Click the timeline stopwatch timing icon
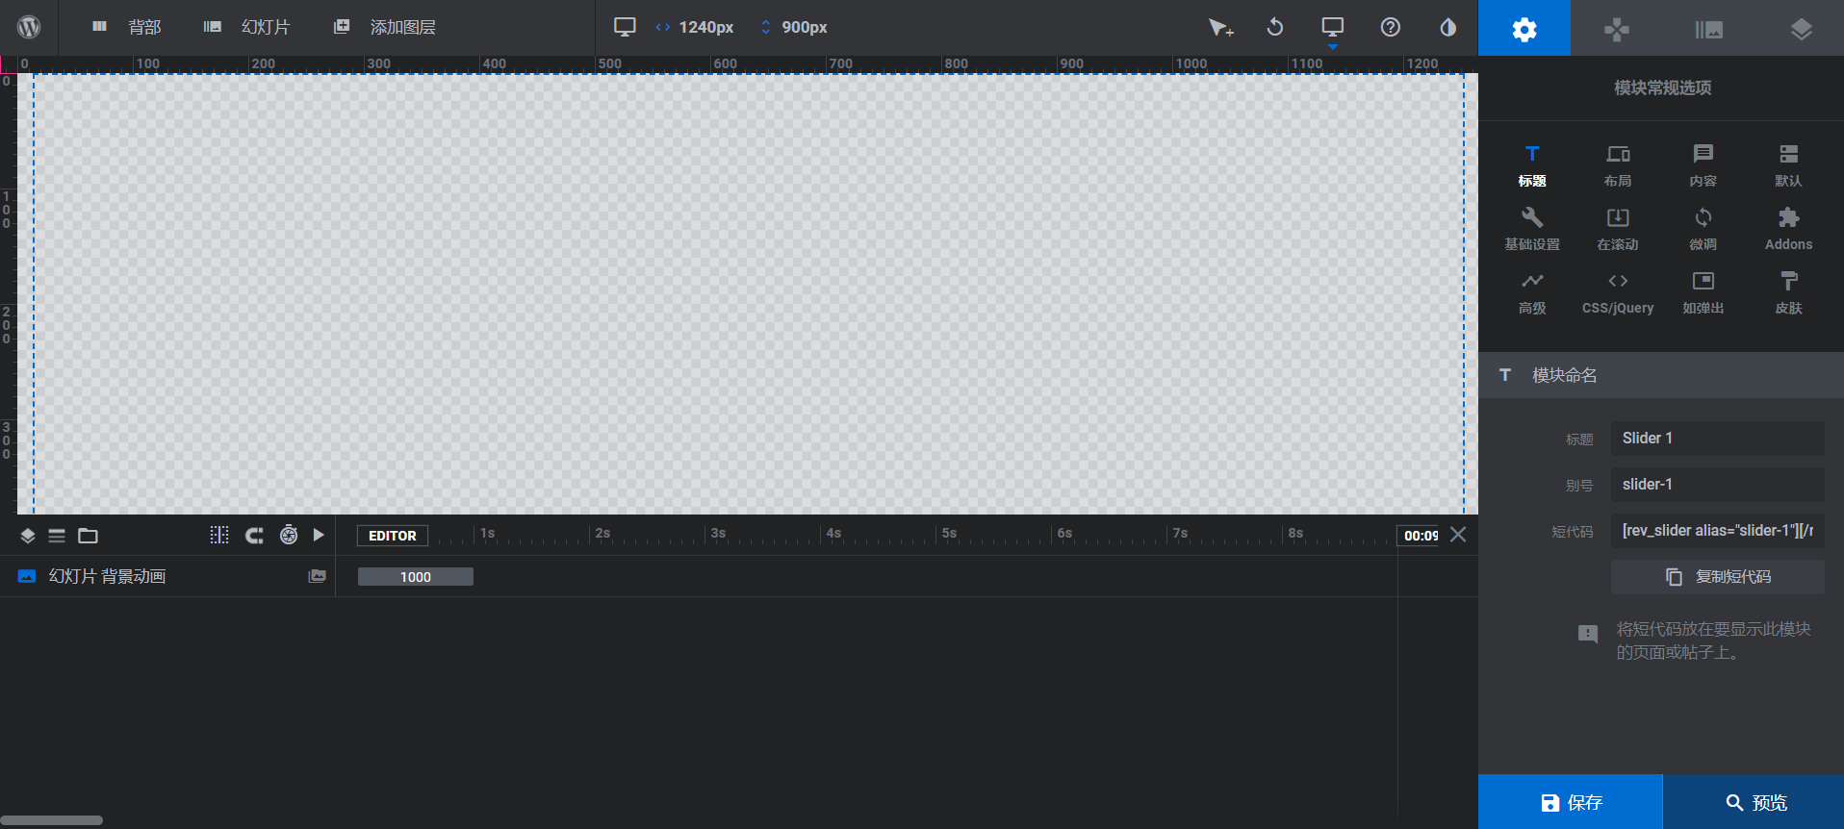 [x=289, y=535]
